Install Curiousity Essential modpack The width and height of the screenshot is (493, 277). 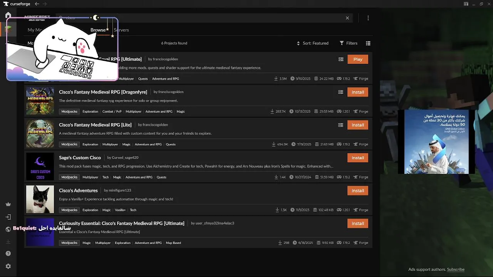(x=358, y=224)
